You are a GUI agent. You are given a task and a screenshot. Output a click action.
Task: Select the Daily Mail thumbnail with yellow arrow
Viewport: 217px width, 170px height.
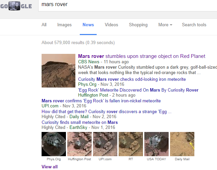pos(182,144)
